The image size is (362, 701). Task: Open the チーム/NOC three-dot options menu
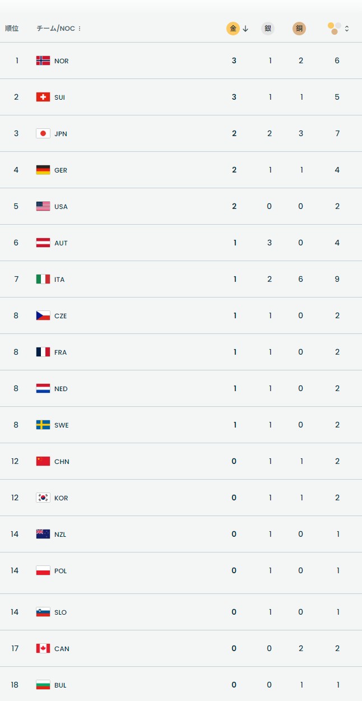[80, 29]
